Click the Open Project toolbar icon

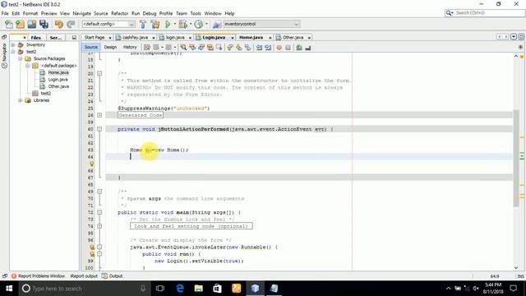[32, 24]
